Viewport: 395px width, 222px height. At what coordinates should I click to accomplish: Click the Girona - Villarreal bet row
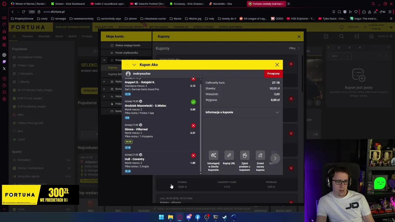[x=160, y=137]
